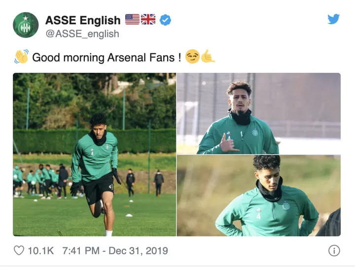Click the Good morning Arsenal Fans text

pos(106,57)
